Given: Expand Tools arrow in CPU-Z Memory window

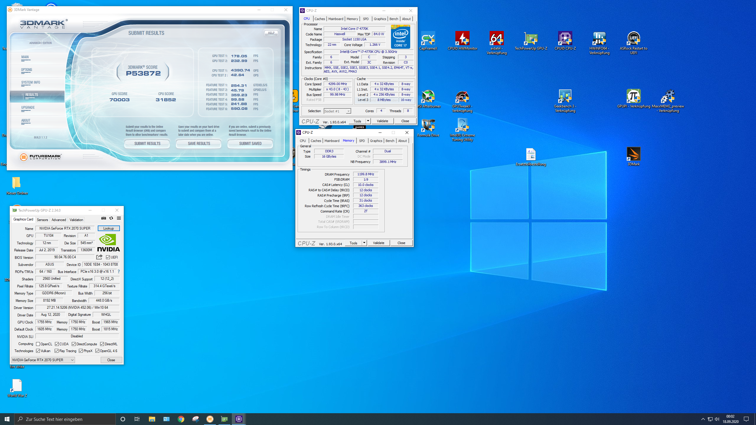Looking at the screenshot, I should click(364, 243).
